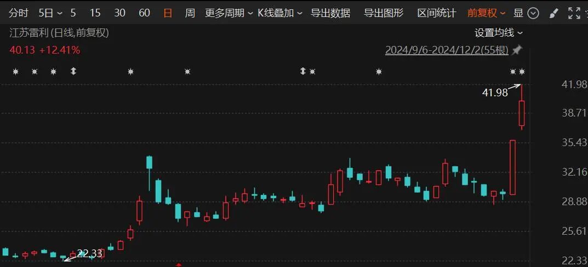Select the 60-minute K-line period
Image resolution: width=588 pixels, height=267 pixels.
(x=144, y=14)
